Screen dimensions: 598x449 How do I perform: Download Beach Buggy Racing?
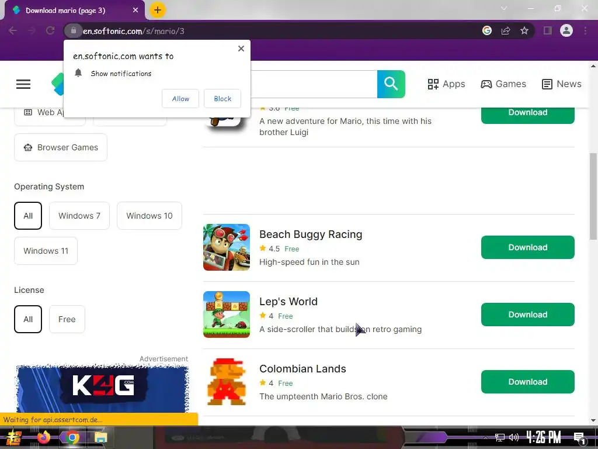(x=528, y=247)
